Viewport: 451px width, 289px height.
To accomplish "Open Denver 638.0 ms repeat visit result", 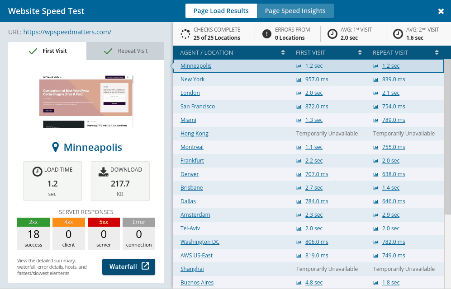I will coord(394,174).
